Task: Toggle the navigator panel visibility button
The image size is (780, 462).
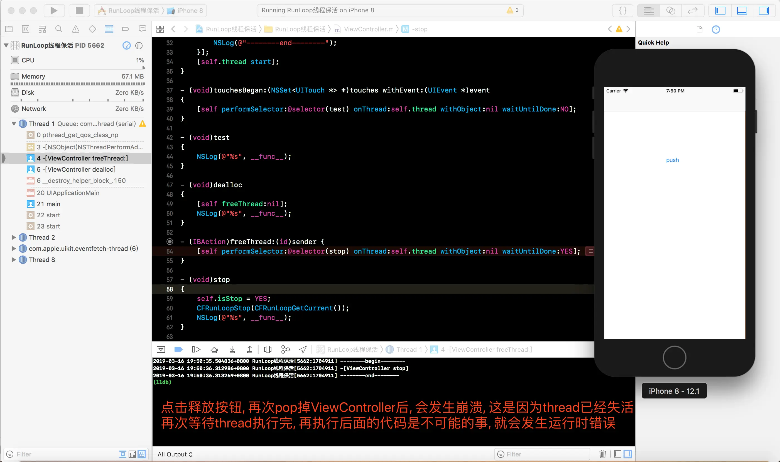Action: [720, 11]
